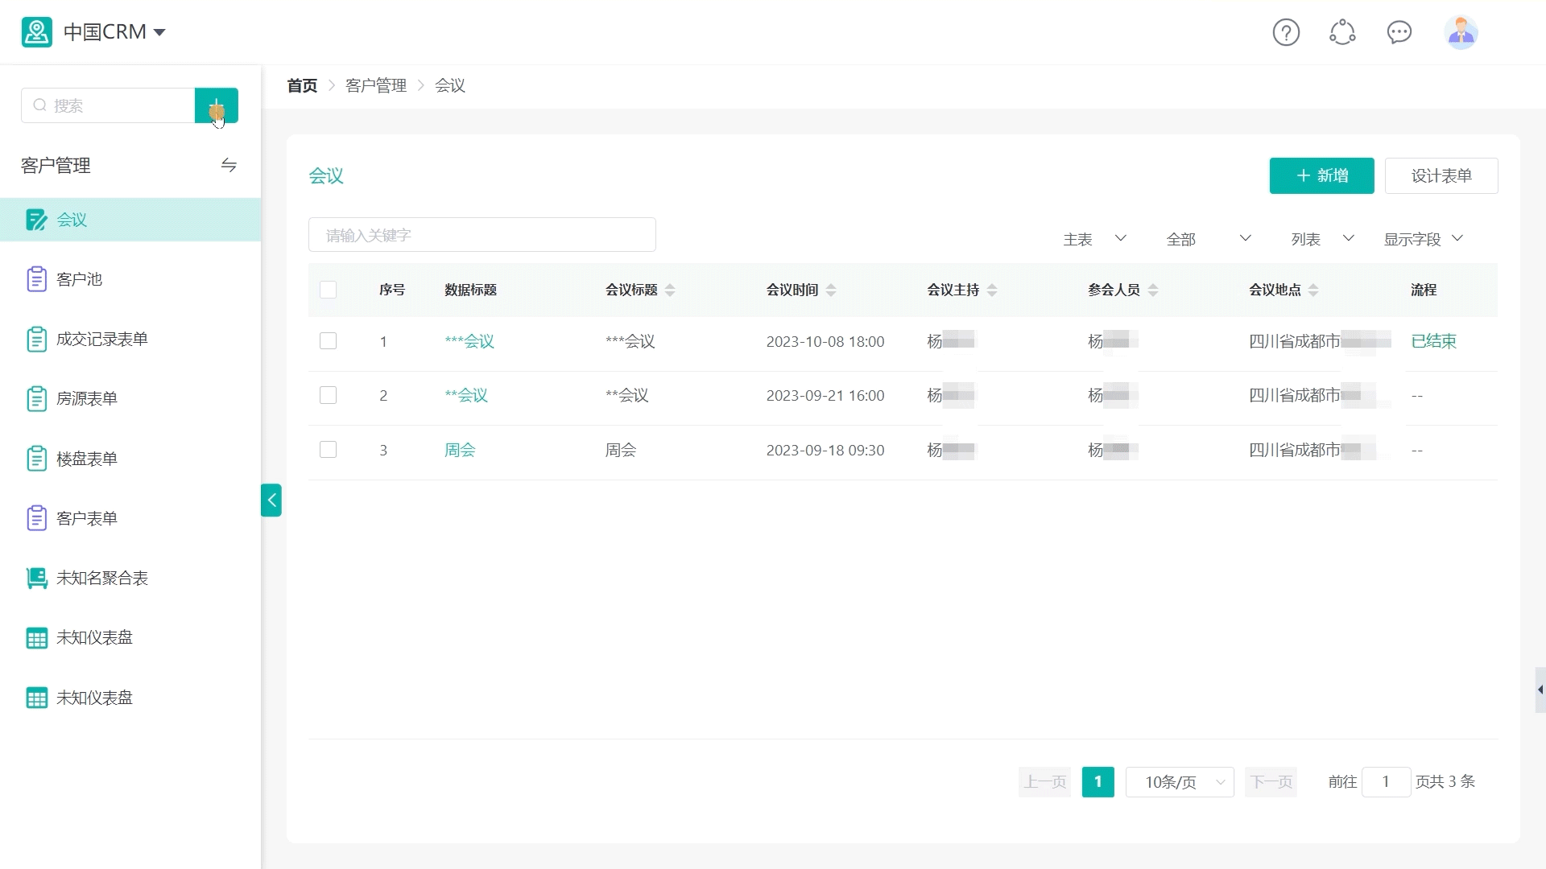Viewport: 1546px width, 869px height.
Task: Sort by 会议地点 column arrows
Action: [1313, 290]
